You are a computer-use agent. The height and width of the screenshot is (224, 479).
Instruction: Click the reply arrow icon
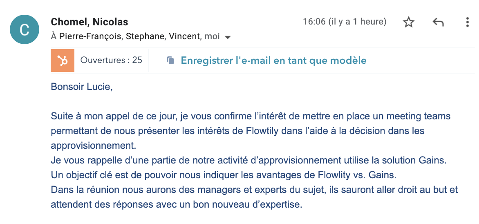pyautogui.click(x=438, y=22)
